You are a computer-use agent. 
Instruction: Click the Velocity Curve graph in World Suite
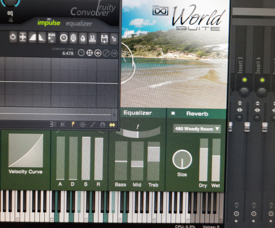(x=26, y=150)
